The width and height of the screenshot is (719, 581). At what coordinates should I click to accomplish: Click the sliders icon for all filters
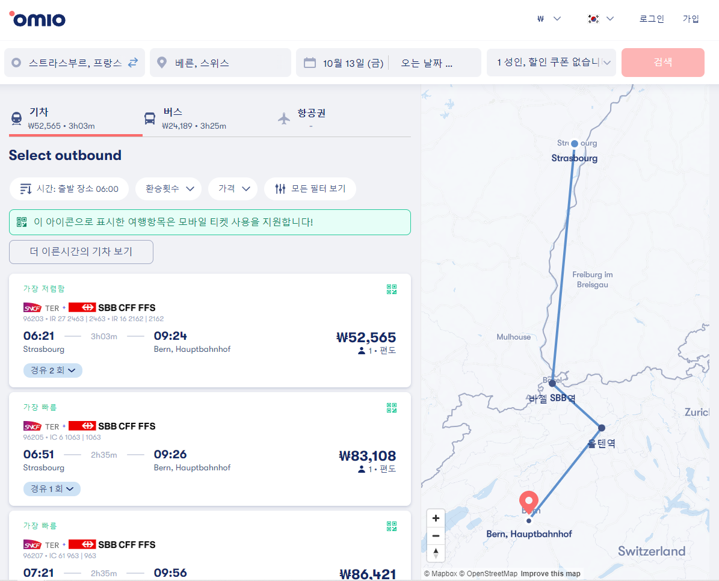click(280, 189)
